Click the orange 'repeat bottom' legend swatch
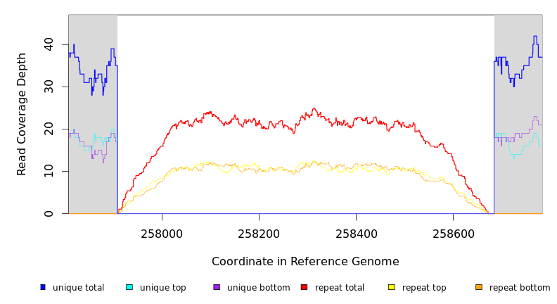The height and width of the screenshot is (304, 557). pos(479,287)
